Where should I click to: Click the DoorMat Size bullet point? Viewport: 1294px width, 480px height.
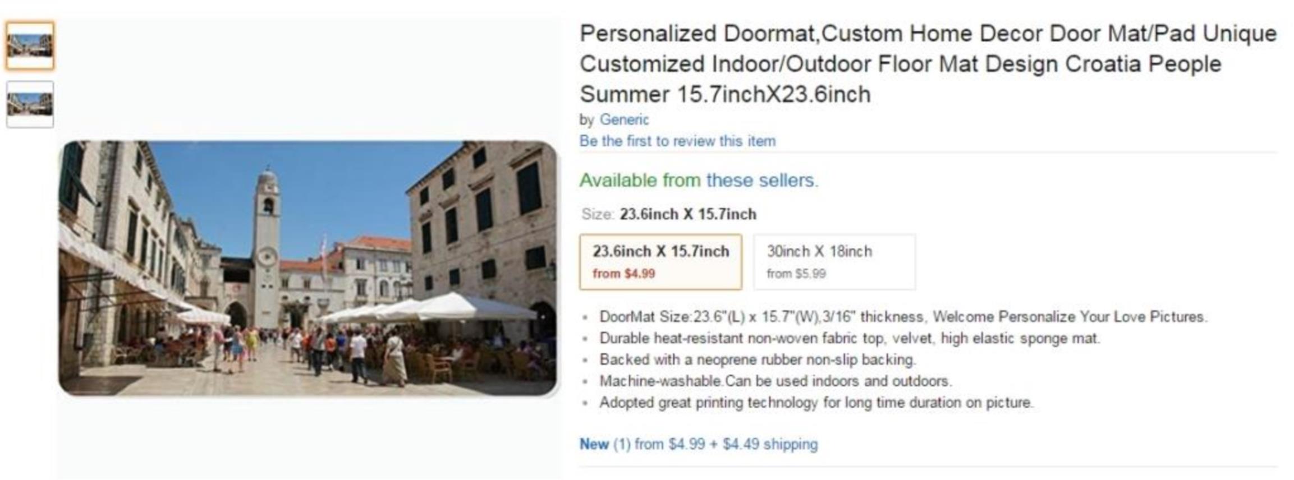(903, 317)
